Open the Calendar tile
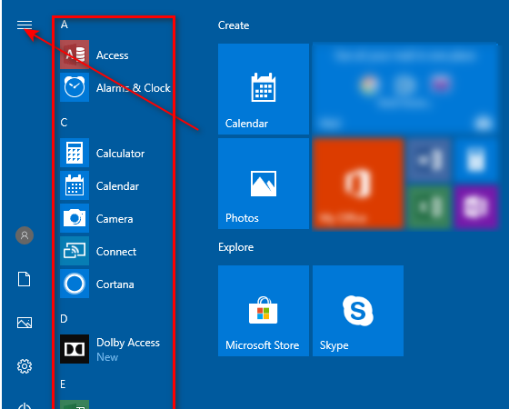 tap(264, 89)
